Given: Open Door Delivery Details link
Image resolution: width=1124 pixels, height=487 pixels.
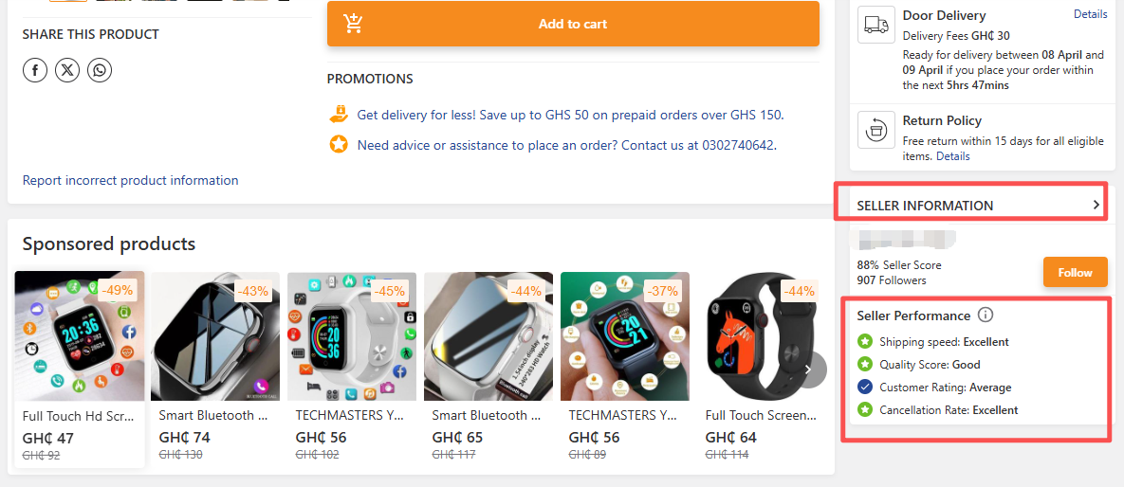Looking at the screenshot, I should tap(1090, 13).
